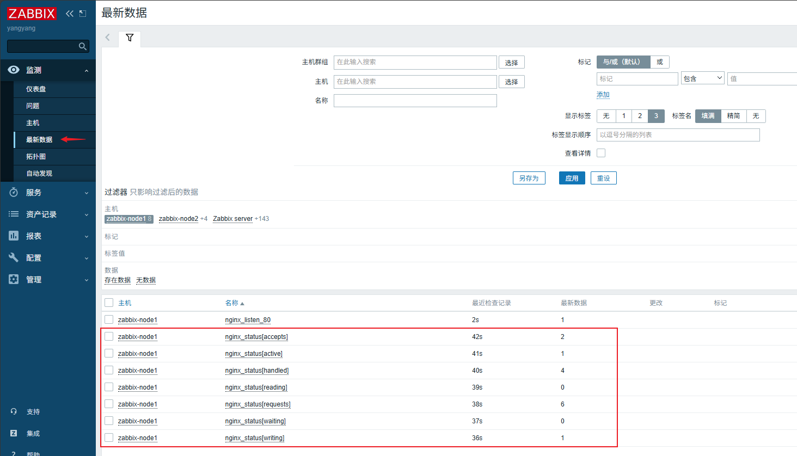Click the sidebar hide icon
Image resolution: width=797 pixels, height=456 pixels.
point(83,14)
